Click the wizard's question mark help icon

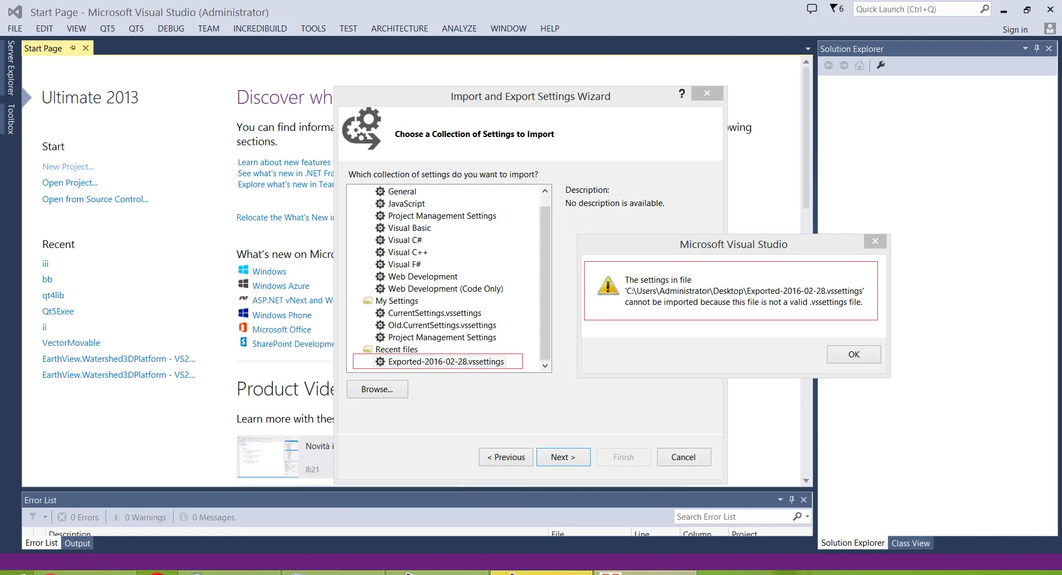pos(682,94)
